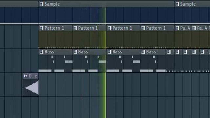Click the note preview area of the first Bass clip

click(x=55, y=63)
